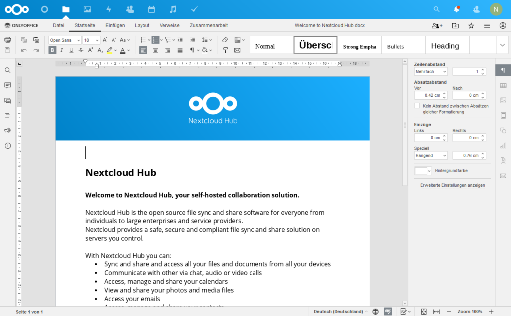
Task: Justify the paragraph text
Action: [x=180, y=50]
